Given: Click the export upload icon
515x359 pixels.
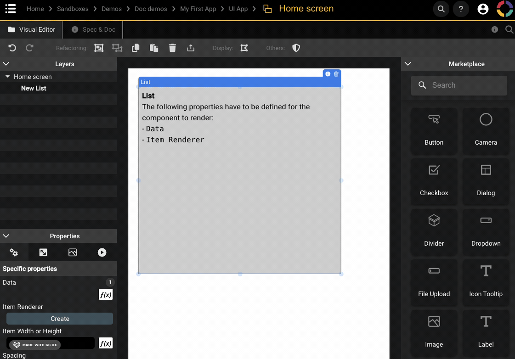Looking at the screenshot, I should pyautogui.click(x=191, y=48).
